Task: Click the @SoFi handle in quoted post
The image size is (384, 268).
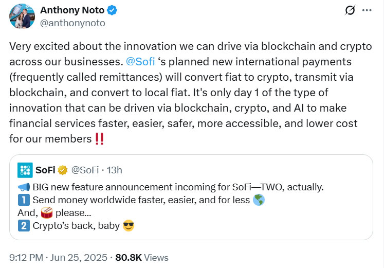Action: pos(84,170)
